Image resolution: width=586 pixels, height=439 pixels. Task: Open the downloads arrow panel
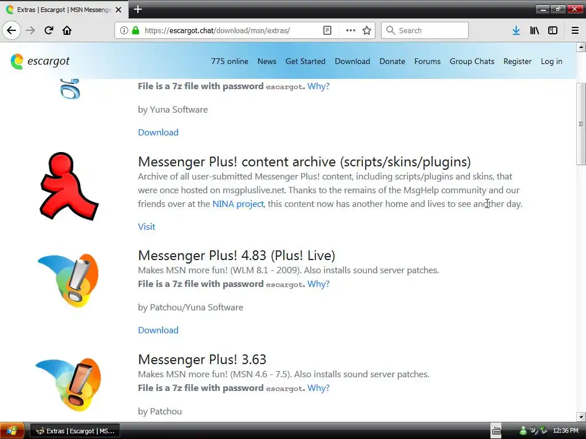coord(516,30)
